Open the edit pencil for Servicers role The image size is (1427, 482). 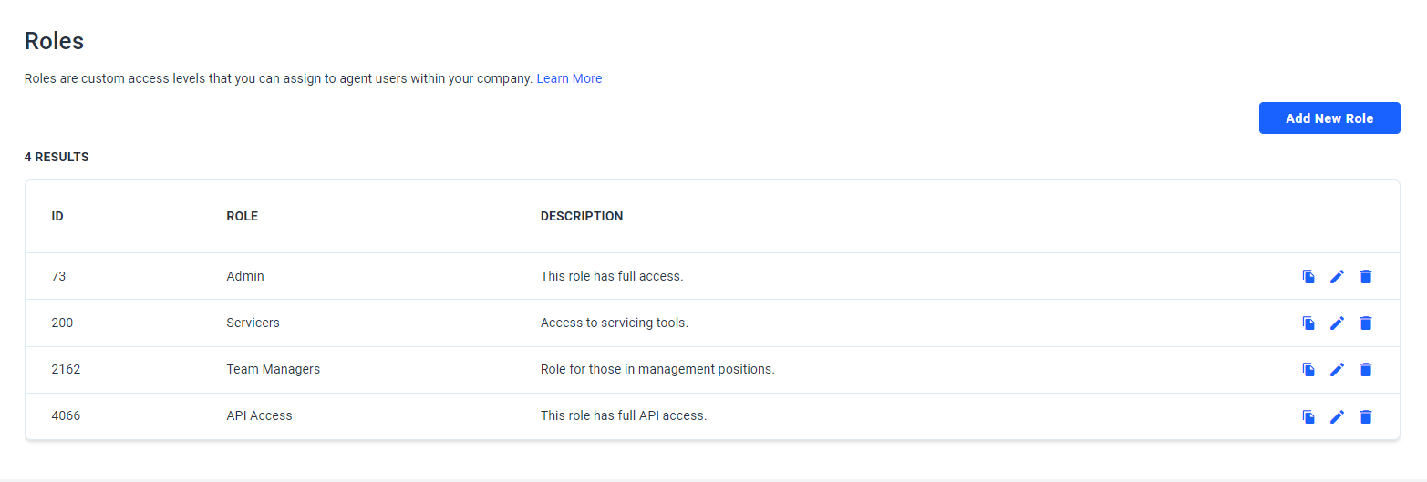coord(1337,323)
